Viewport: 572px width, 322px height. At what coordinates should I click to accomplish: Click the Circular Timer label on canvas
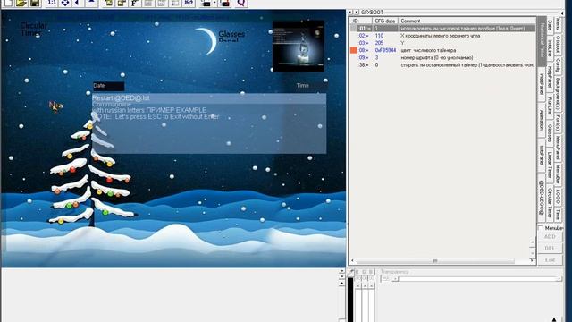click(x=34, y=30)
